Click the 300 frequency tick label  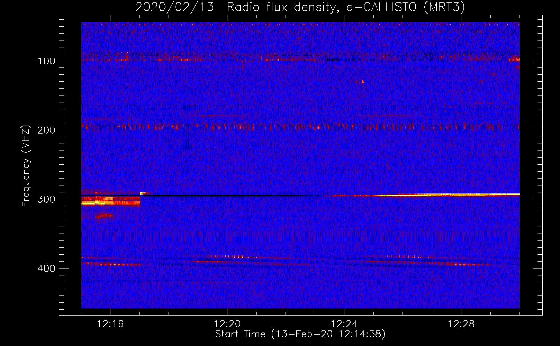[47, 199]
